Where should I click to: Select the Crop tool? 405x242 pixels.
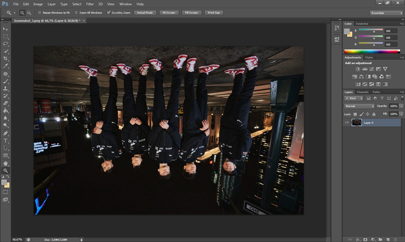tap(6, 58)
